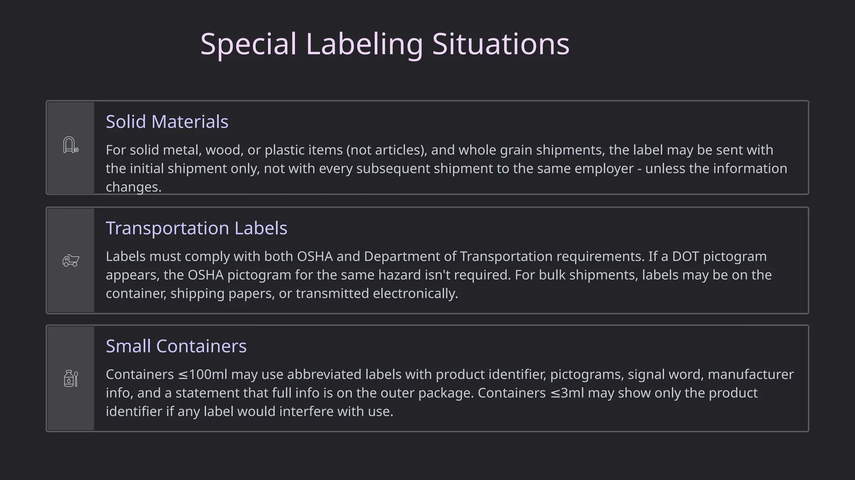Click 'Department of Transportation' in the text
Screen dimensions: 855x480
[x=458, y=256]
